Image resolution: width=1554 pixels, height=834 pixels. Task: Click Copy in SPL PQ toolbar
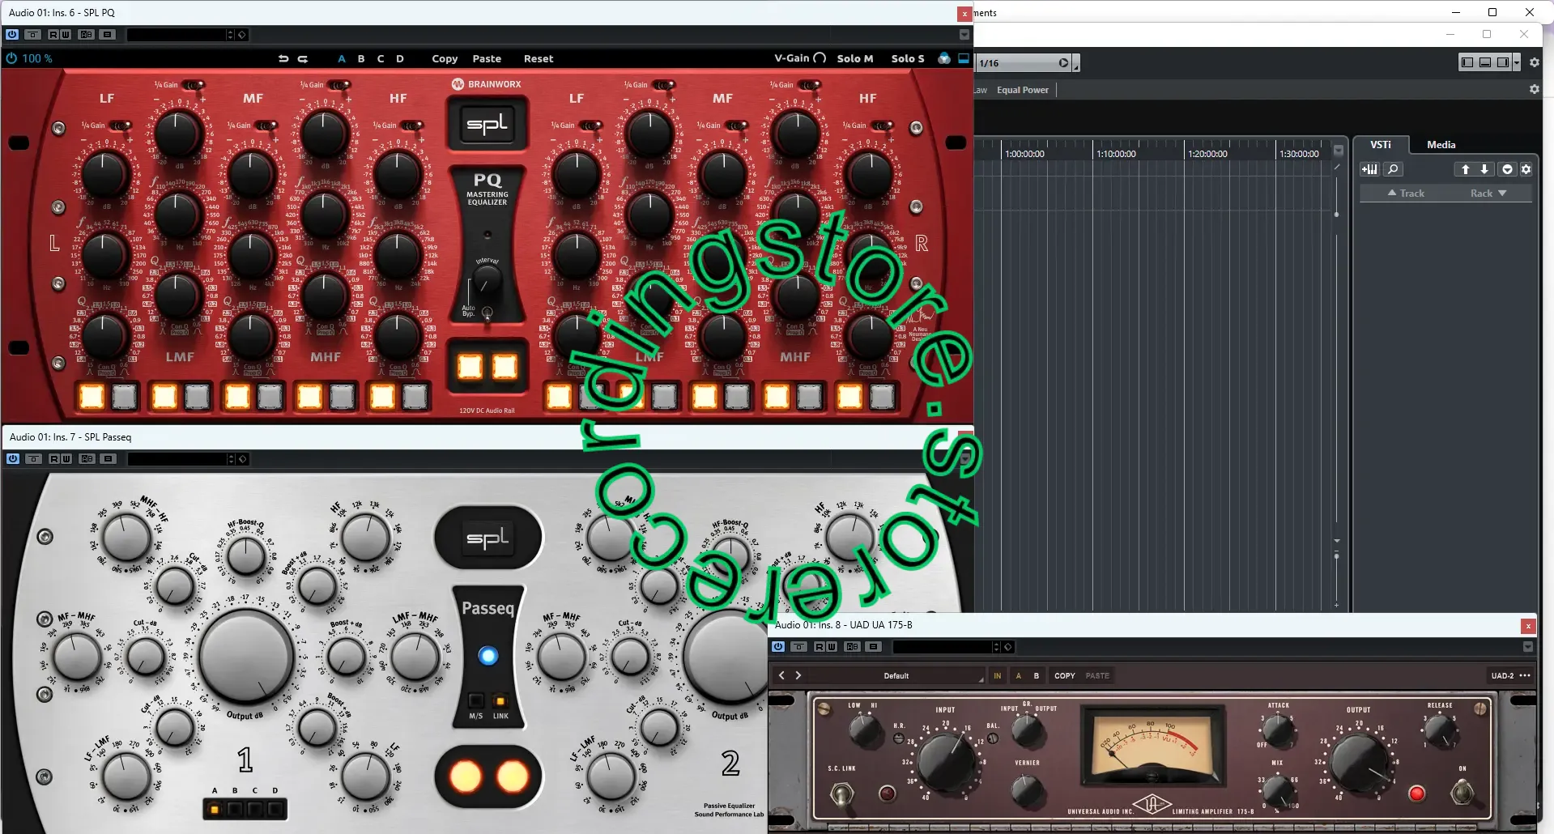(x=445, y=58)
